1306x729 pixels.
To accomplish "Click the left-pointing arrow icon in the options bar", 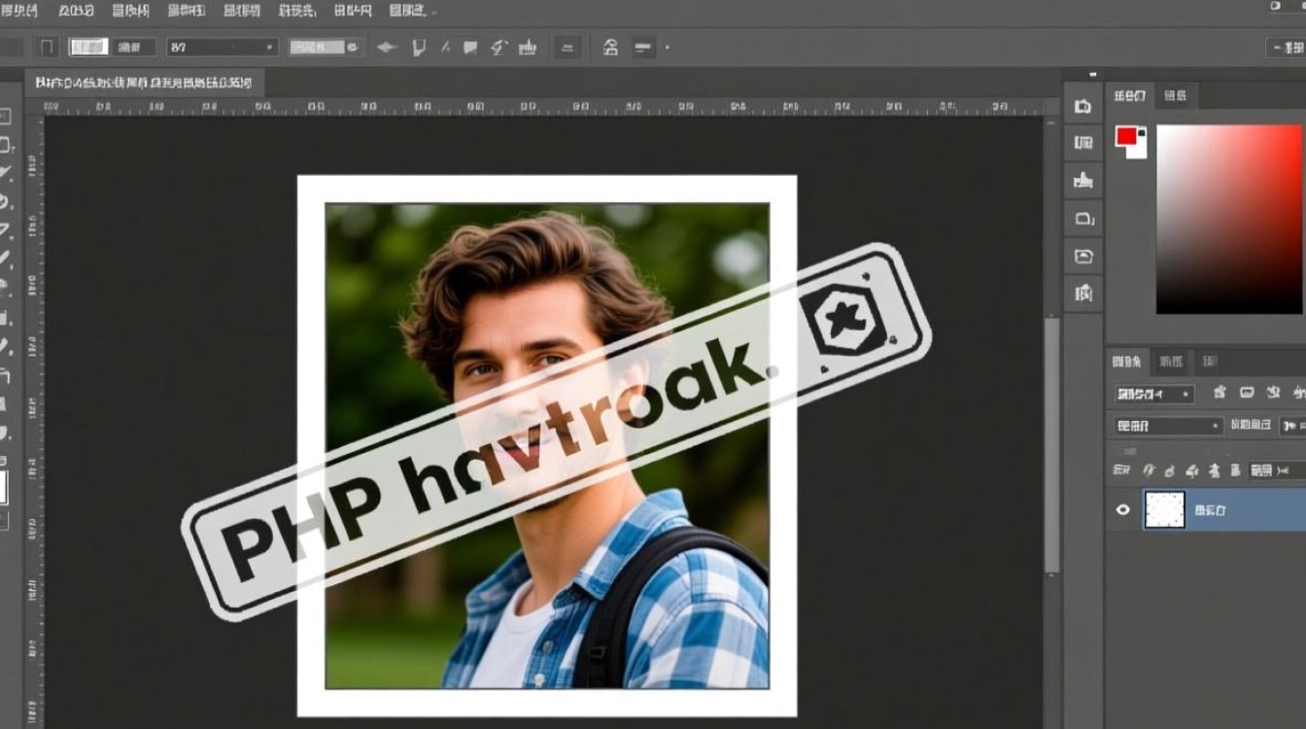I will 387,47.
